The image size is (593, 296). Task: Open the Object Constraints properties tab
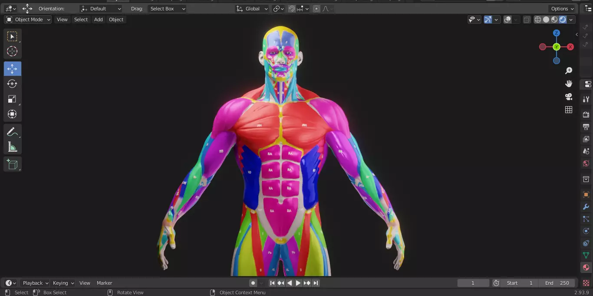[x=586, y=243]
